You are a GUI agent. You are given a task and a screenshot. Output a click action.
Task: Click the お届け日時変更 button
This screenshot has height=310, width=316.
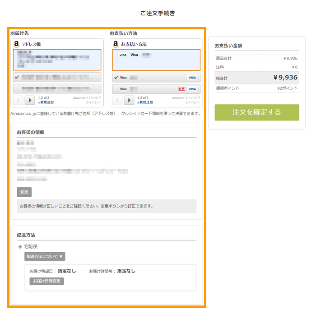coord(47,281)
